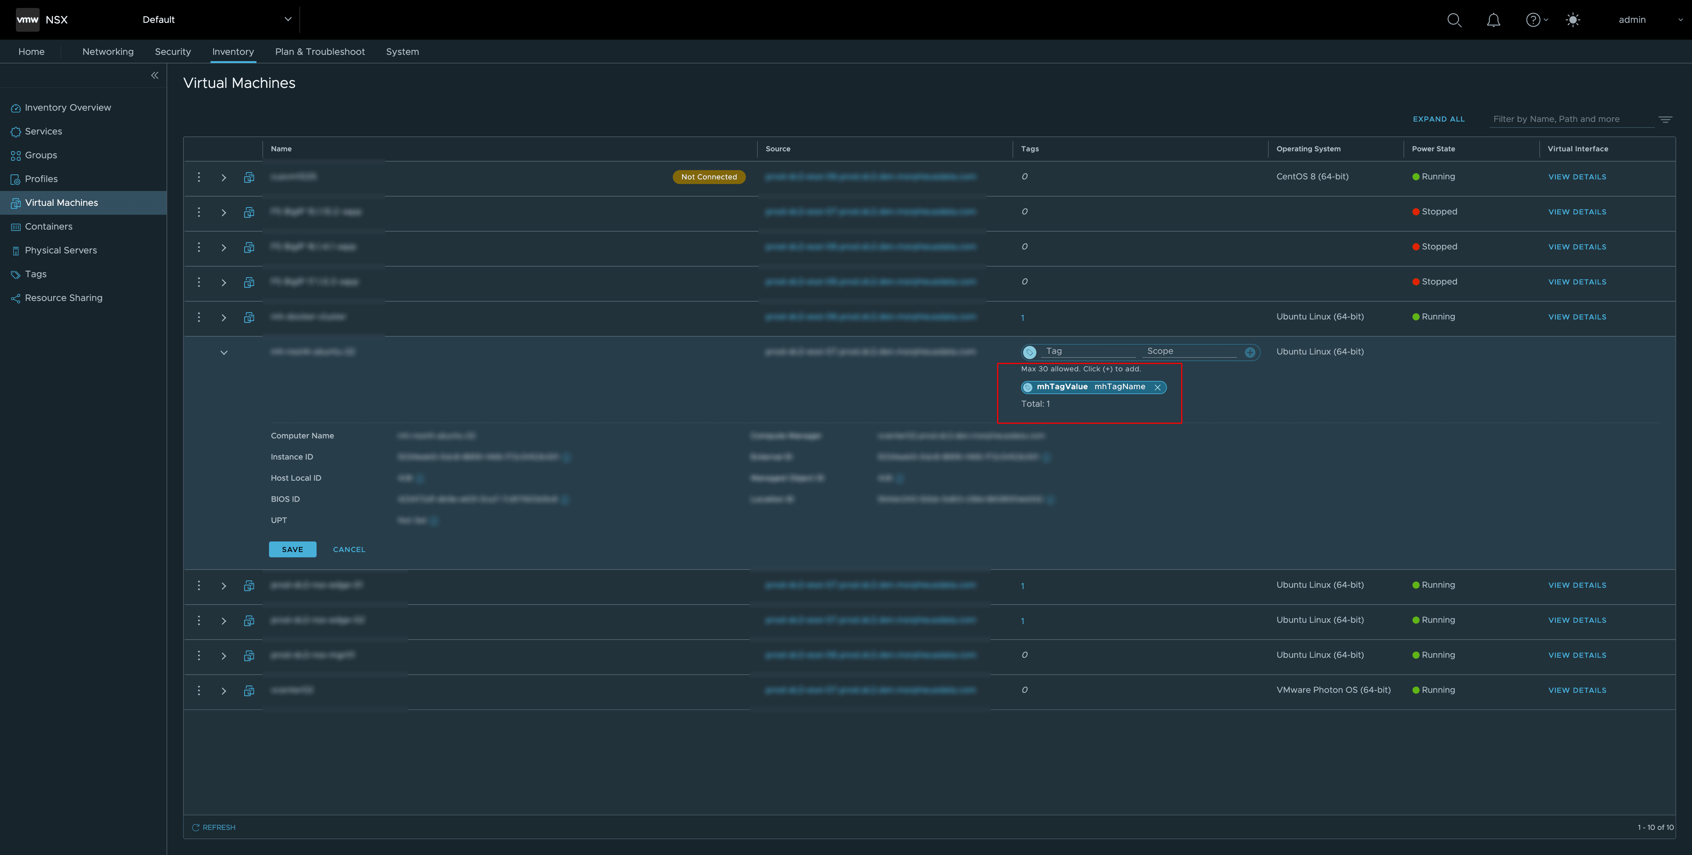
Task: Click the Filter by Name input field
Action: pyautogui.click(x=1570, y=120)
